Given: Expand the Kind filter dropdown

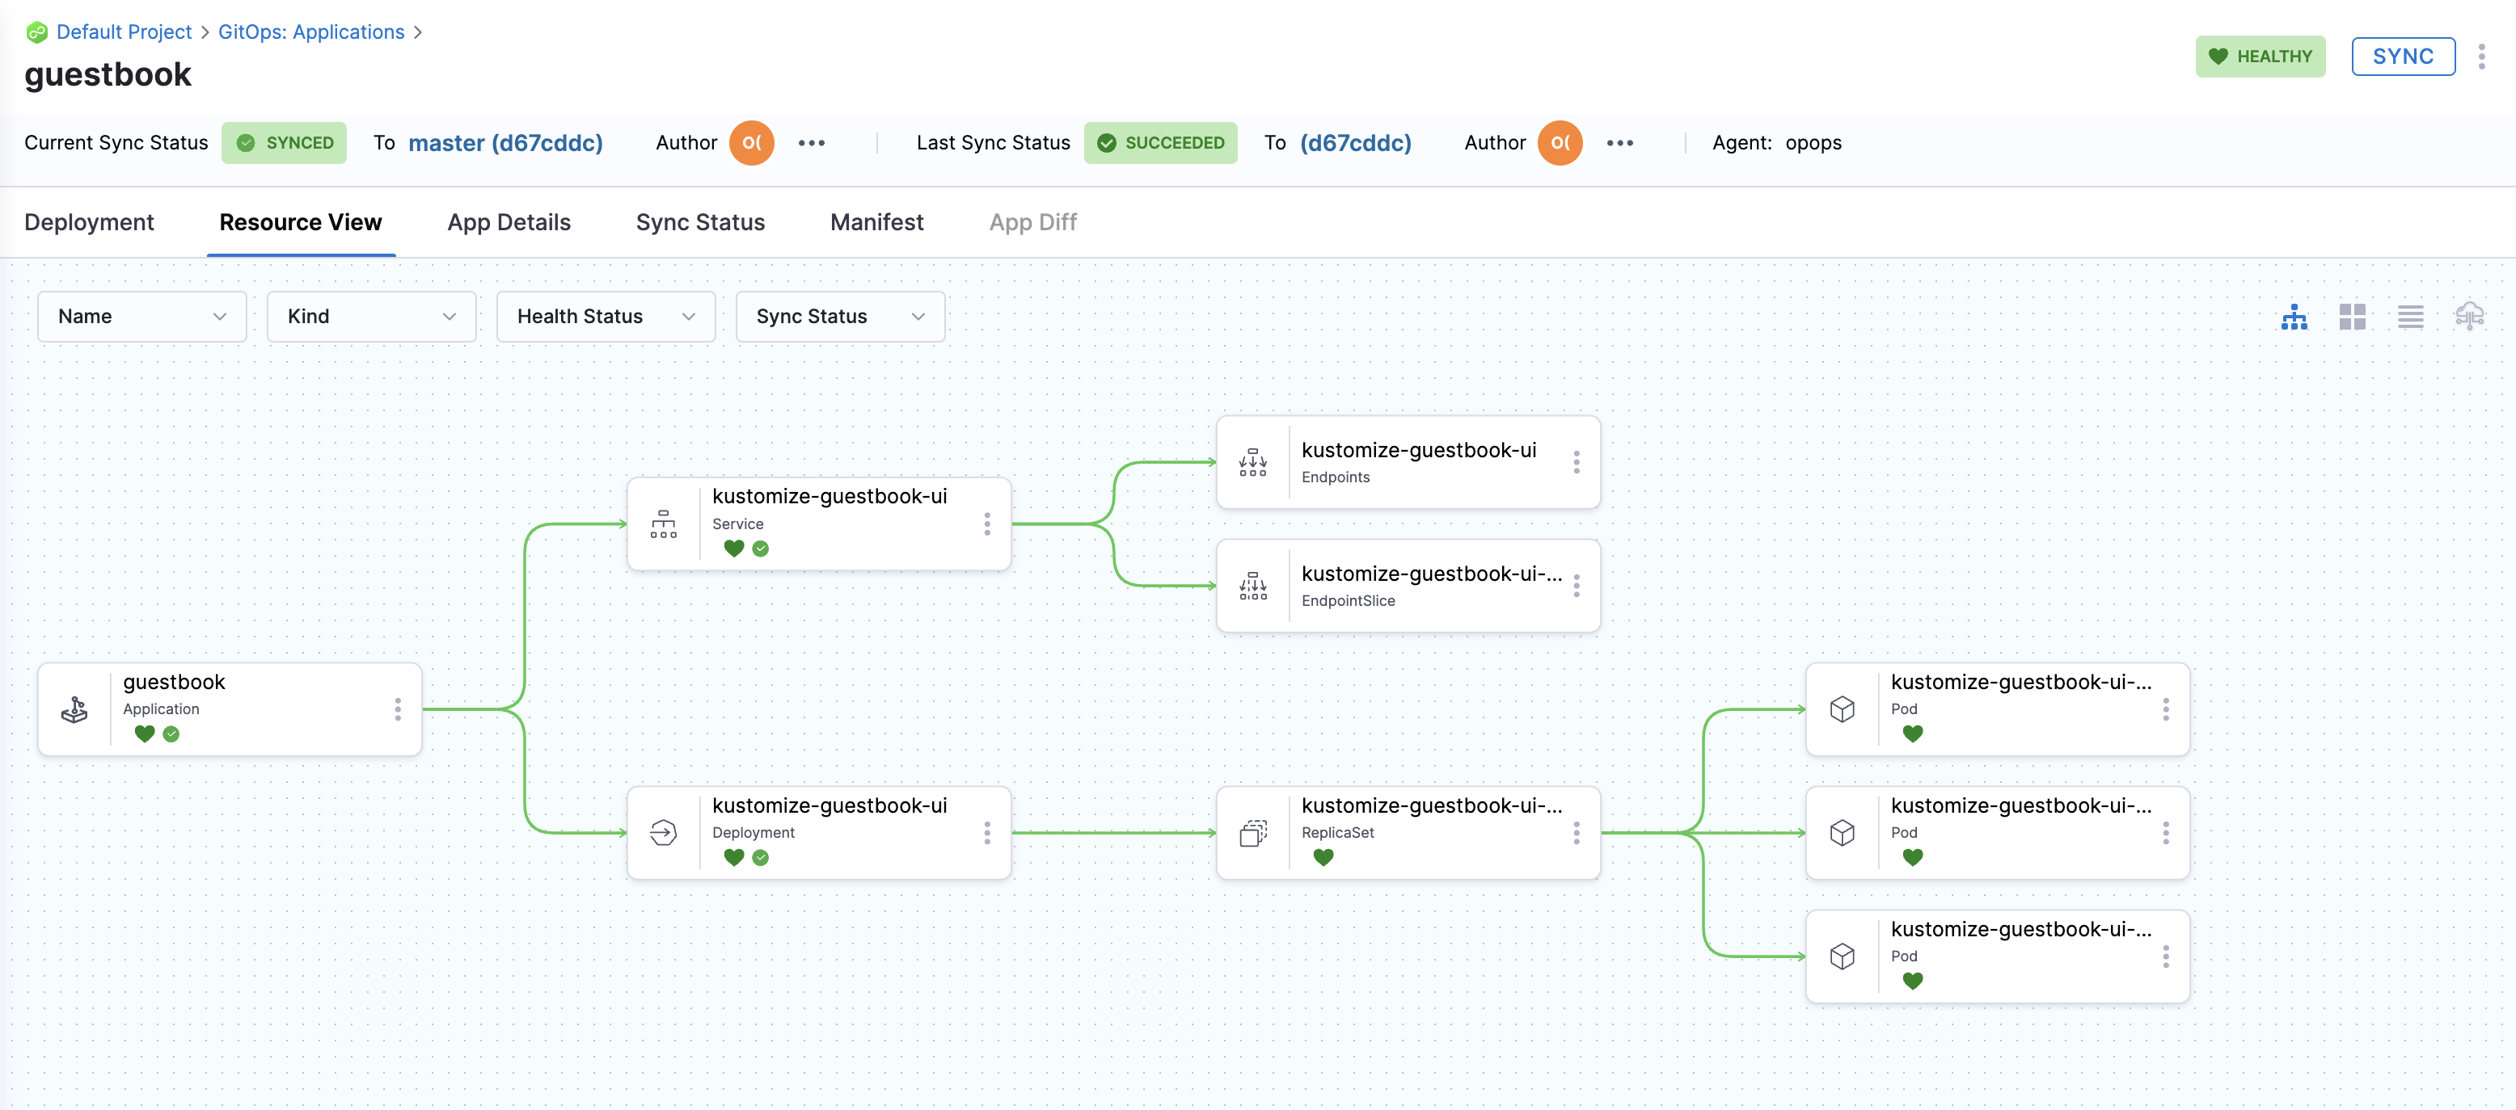Looking at the screenshot, I should coord(369,316).
